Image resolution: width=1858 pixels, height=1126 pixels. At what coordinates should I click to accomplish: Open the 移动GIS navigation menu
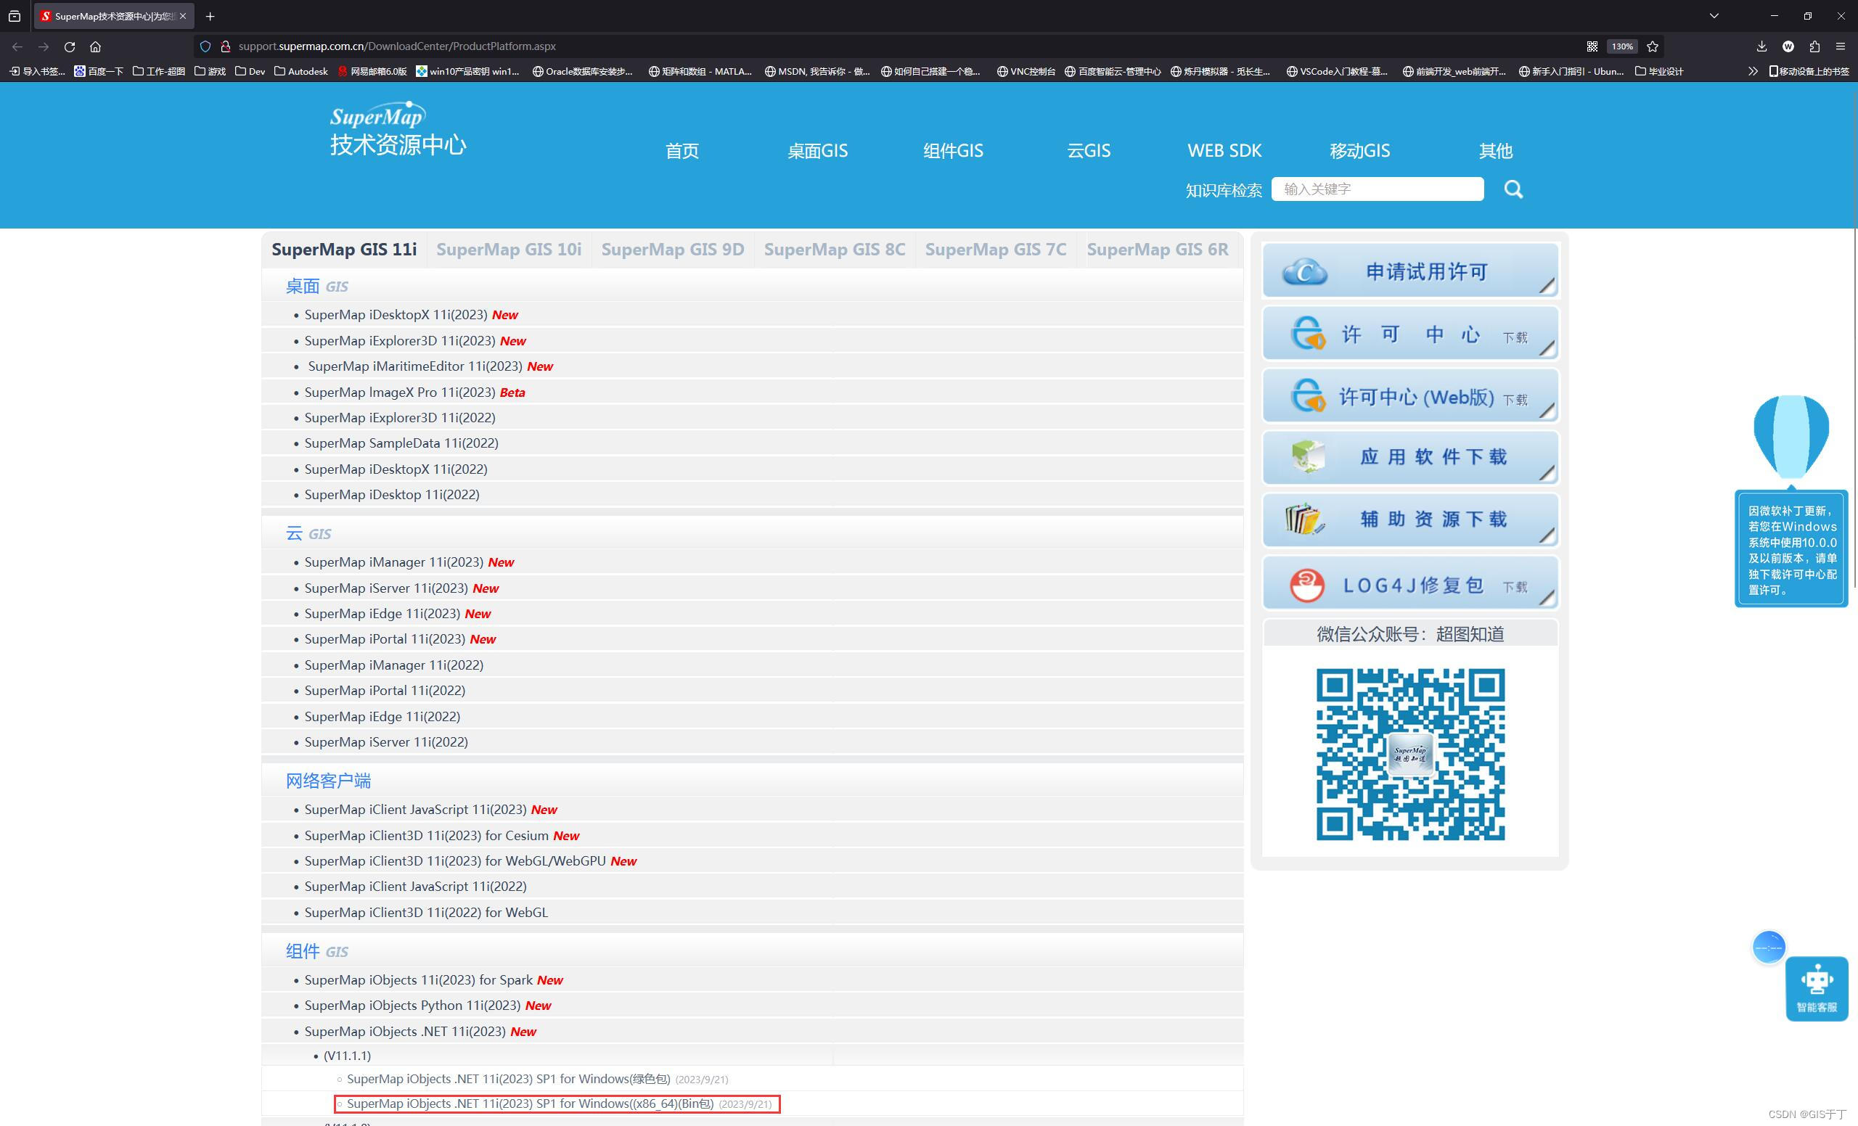coord(1359,151)
